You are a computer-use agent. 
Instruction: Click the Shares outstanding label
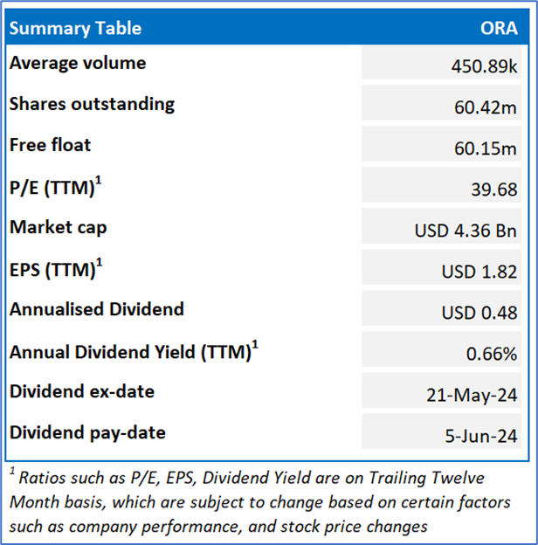(x=92, y=104)
